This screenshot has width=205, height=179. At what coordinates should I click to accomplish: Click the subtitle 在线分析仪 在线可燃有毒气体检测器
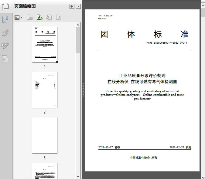(142, 82)
